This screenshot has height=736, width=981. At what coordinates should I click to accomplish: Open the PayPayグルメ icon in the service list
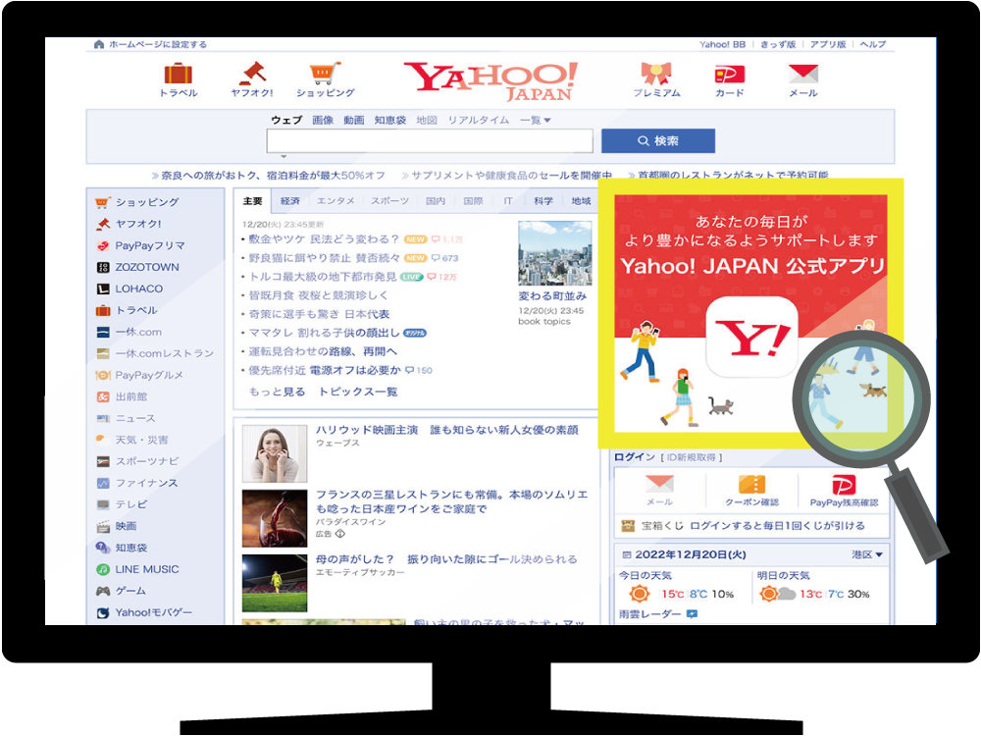103,376
